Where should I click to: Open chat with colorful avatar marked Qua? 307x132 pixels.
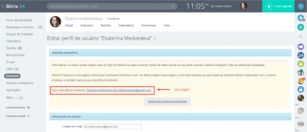(301, 124)
